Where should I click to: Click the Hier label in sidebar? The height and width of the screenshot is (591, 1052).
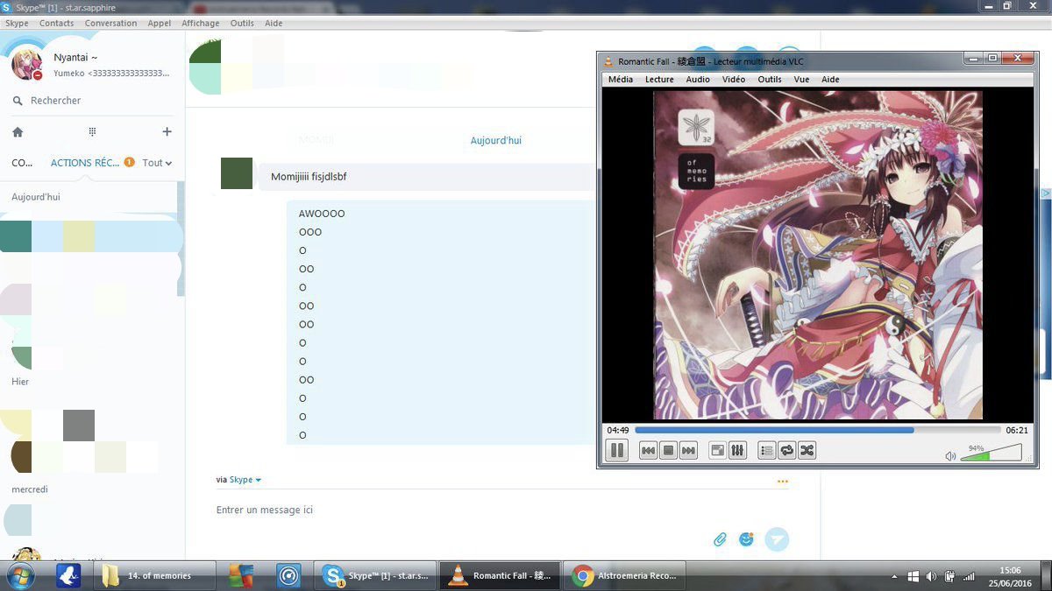tap(20, 382)
